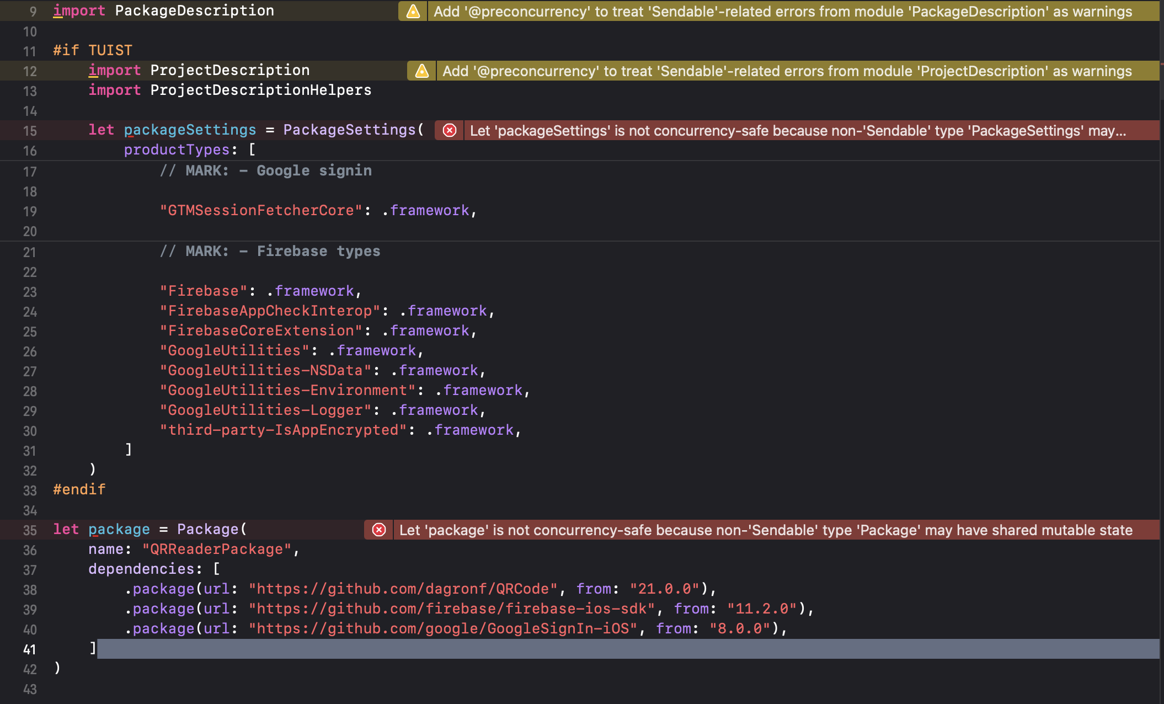
Task: Click the "QRReaderPackage" name string
Action: pos(217,549)
